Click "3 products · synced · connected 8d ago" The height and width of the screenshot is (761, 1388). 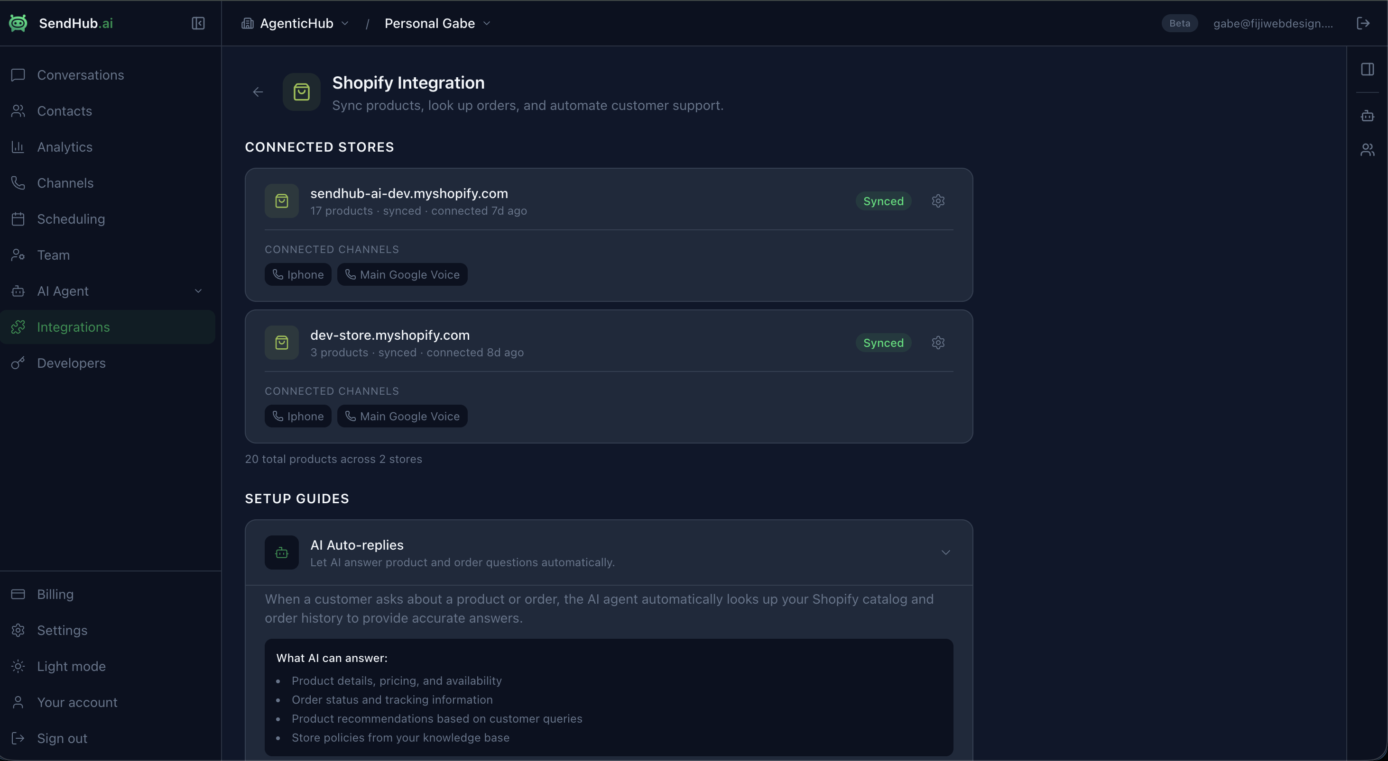click(417, 353)
